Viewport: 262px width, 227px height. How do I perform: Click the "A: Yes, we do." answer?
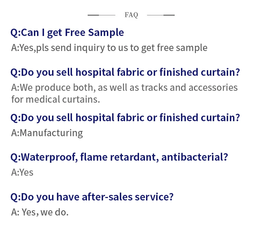coord(40,212)
